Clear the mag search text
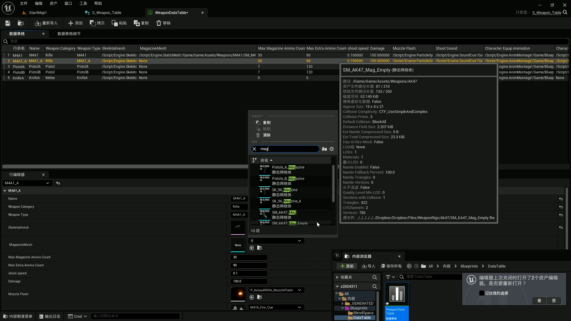This screenshot has width=571, height=321. [x=254, y=149]
